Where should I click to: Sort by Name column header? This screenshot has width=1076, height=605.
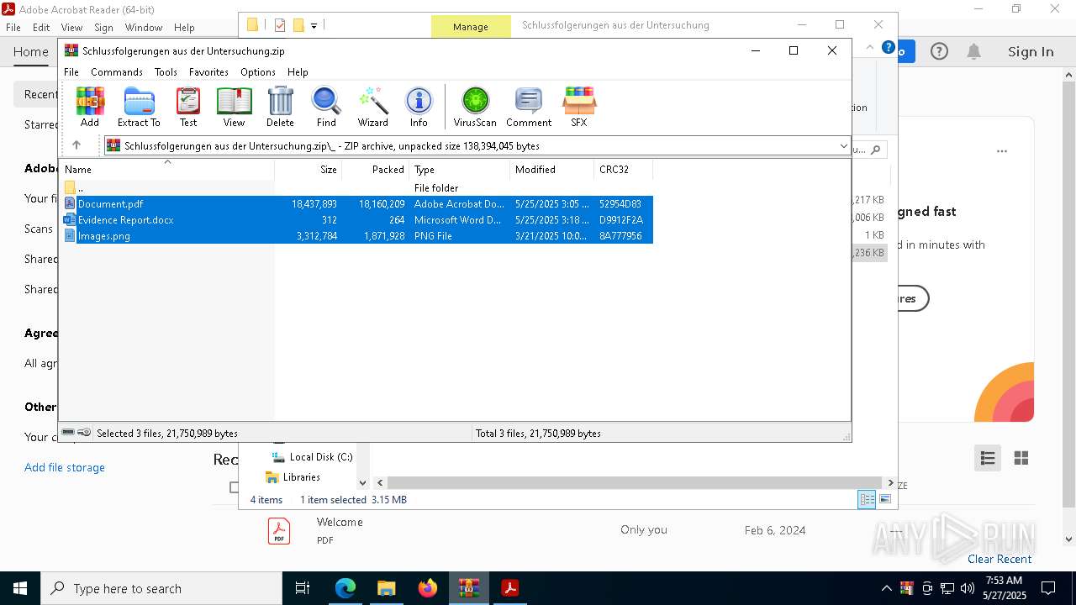[x=166, y=170]
